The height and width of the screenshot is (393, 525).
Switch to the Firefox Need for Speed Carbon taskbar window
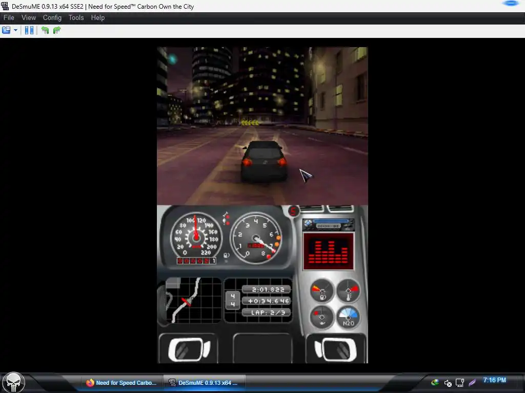coord(122,383)
